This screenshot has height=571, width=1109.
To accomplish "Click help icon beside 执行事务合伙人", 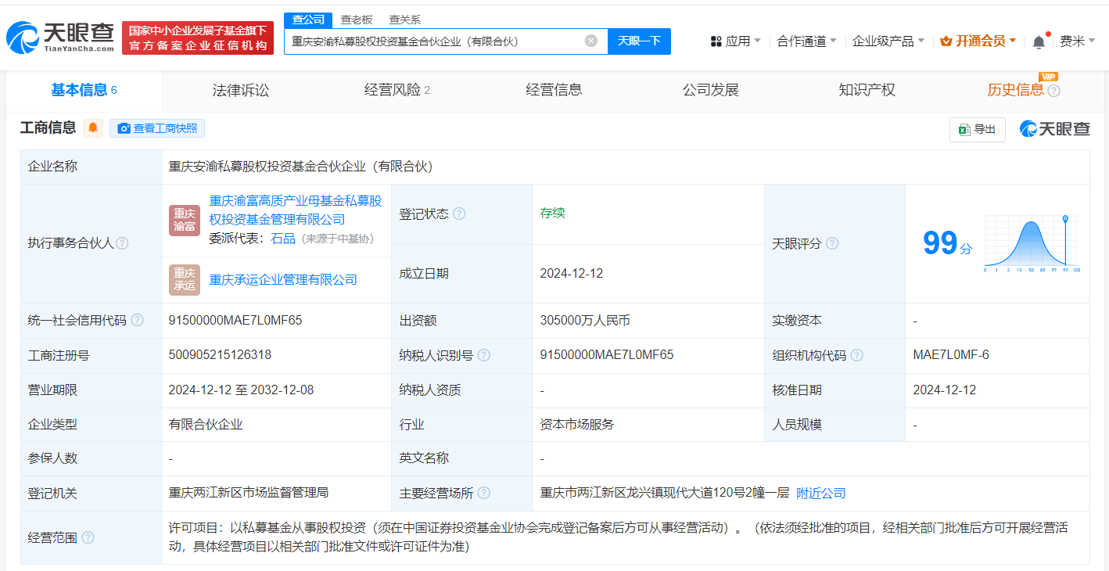I will 122,243.
